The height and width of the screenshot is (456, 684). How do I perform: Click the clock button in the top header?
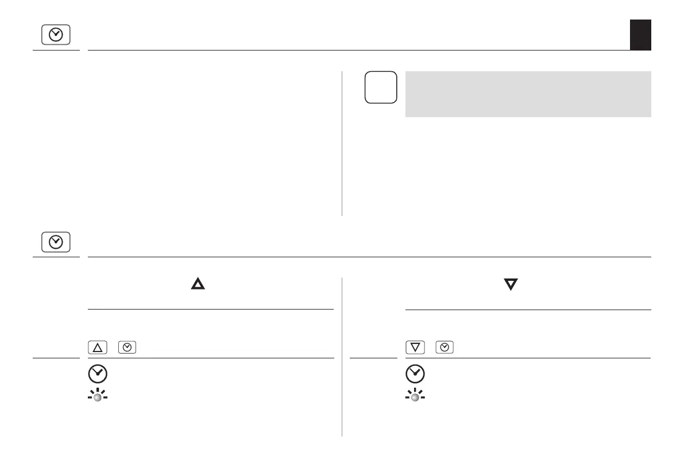click(56, 36)
